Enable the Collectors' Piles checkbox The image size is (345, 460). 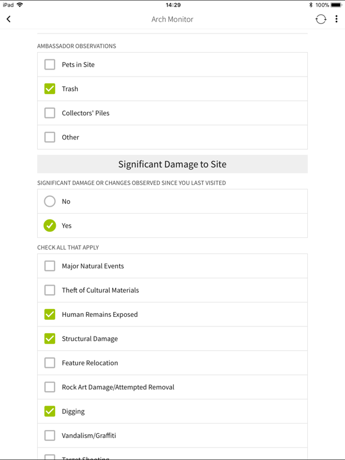point(50,113)
